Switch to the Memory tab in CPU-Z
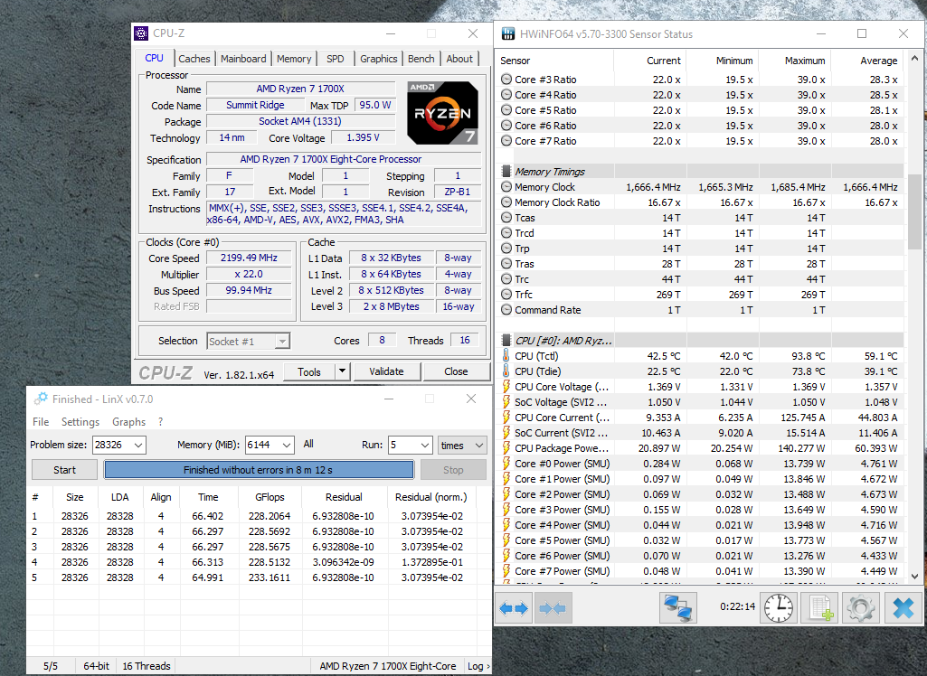Image resolution: width=927 pixels, height=676 pixels. click(294, 59)
